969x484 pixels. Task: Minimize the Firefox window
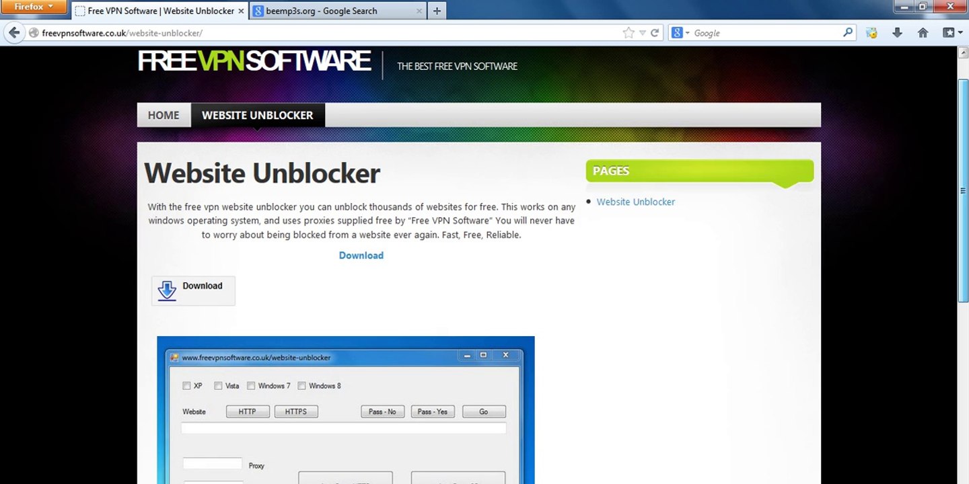click(904, 6)
